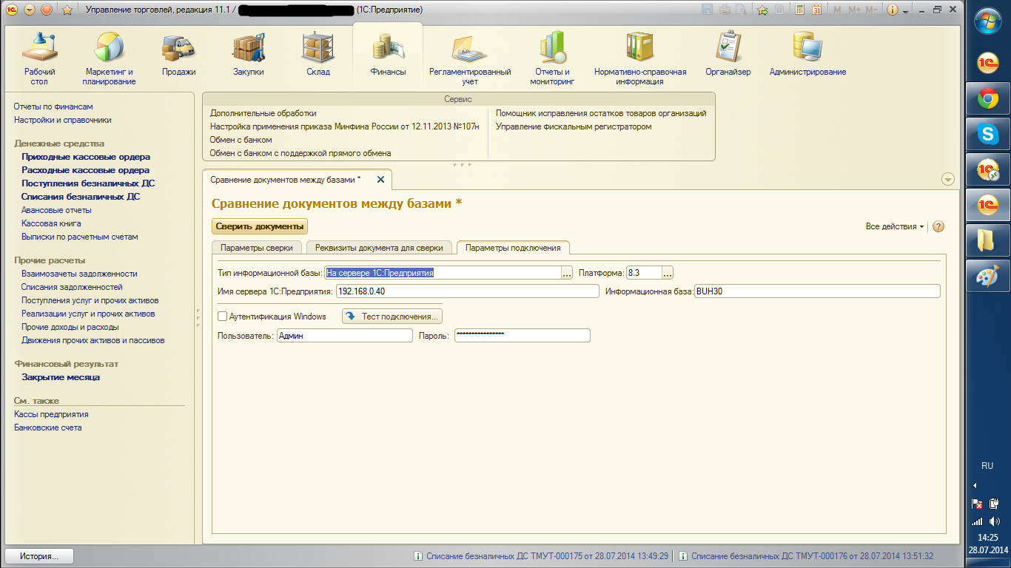Open Нормативно-справочная информация section
Screen dimensions: 1011x568
point(640,58)
